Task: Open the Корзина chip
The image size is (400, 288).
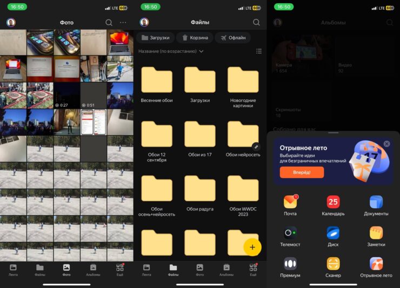Action: (x=194, y=38)
